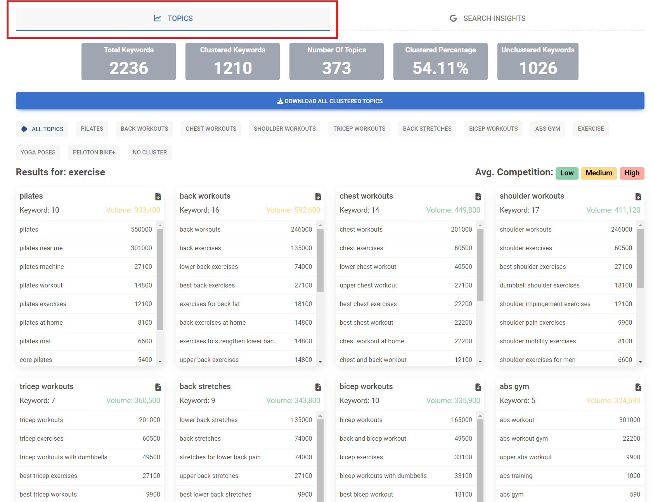Viewport: 653px width, 502px height.
Task: Select the 'tricep workouts with dumbbells' row
Action: 90,457
